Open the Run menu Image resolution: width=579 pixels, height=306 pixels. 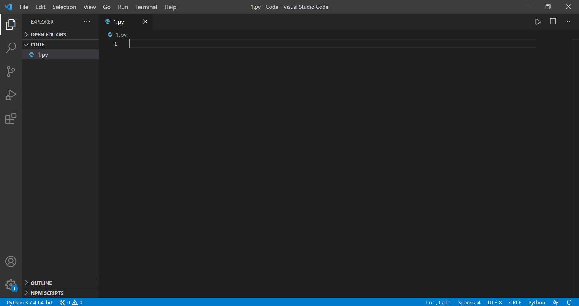pyautogui.click(x=123, y=7)
